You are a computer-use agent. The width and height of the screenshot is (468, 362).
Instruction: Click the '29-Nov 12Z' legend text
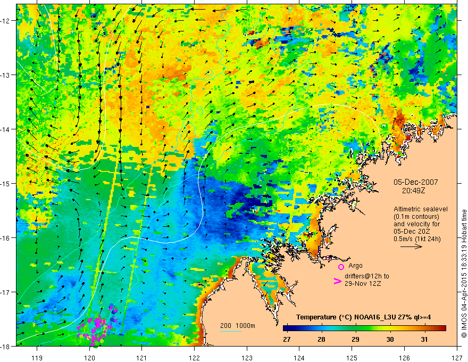tap(363, 283)
